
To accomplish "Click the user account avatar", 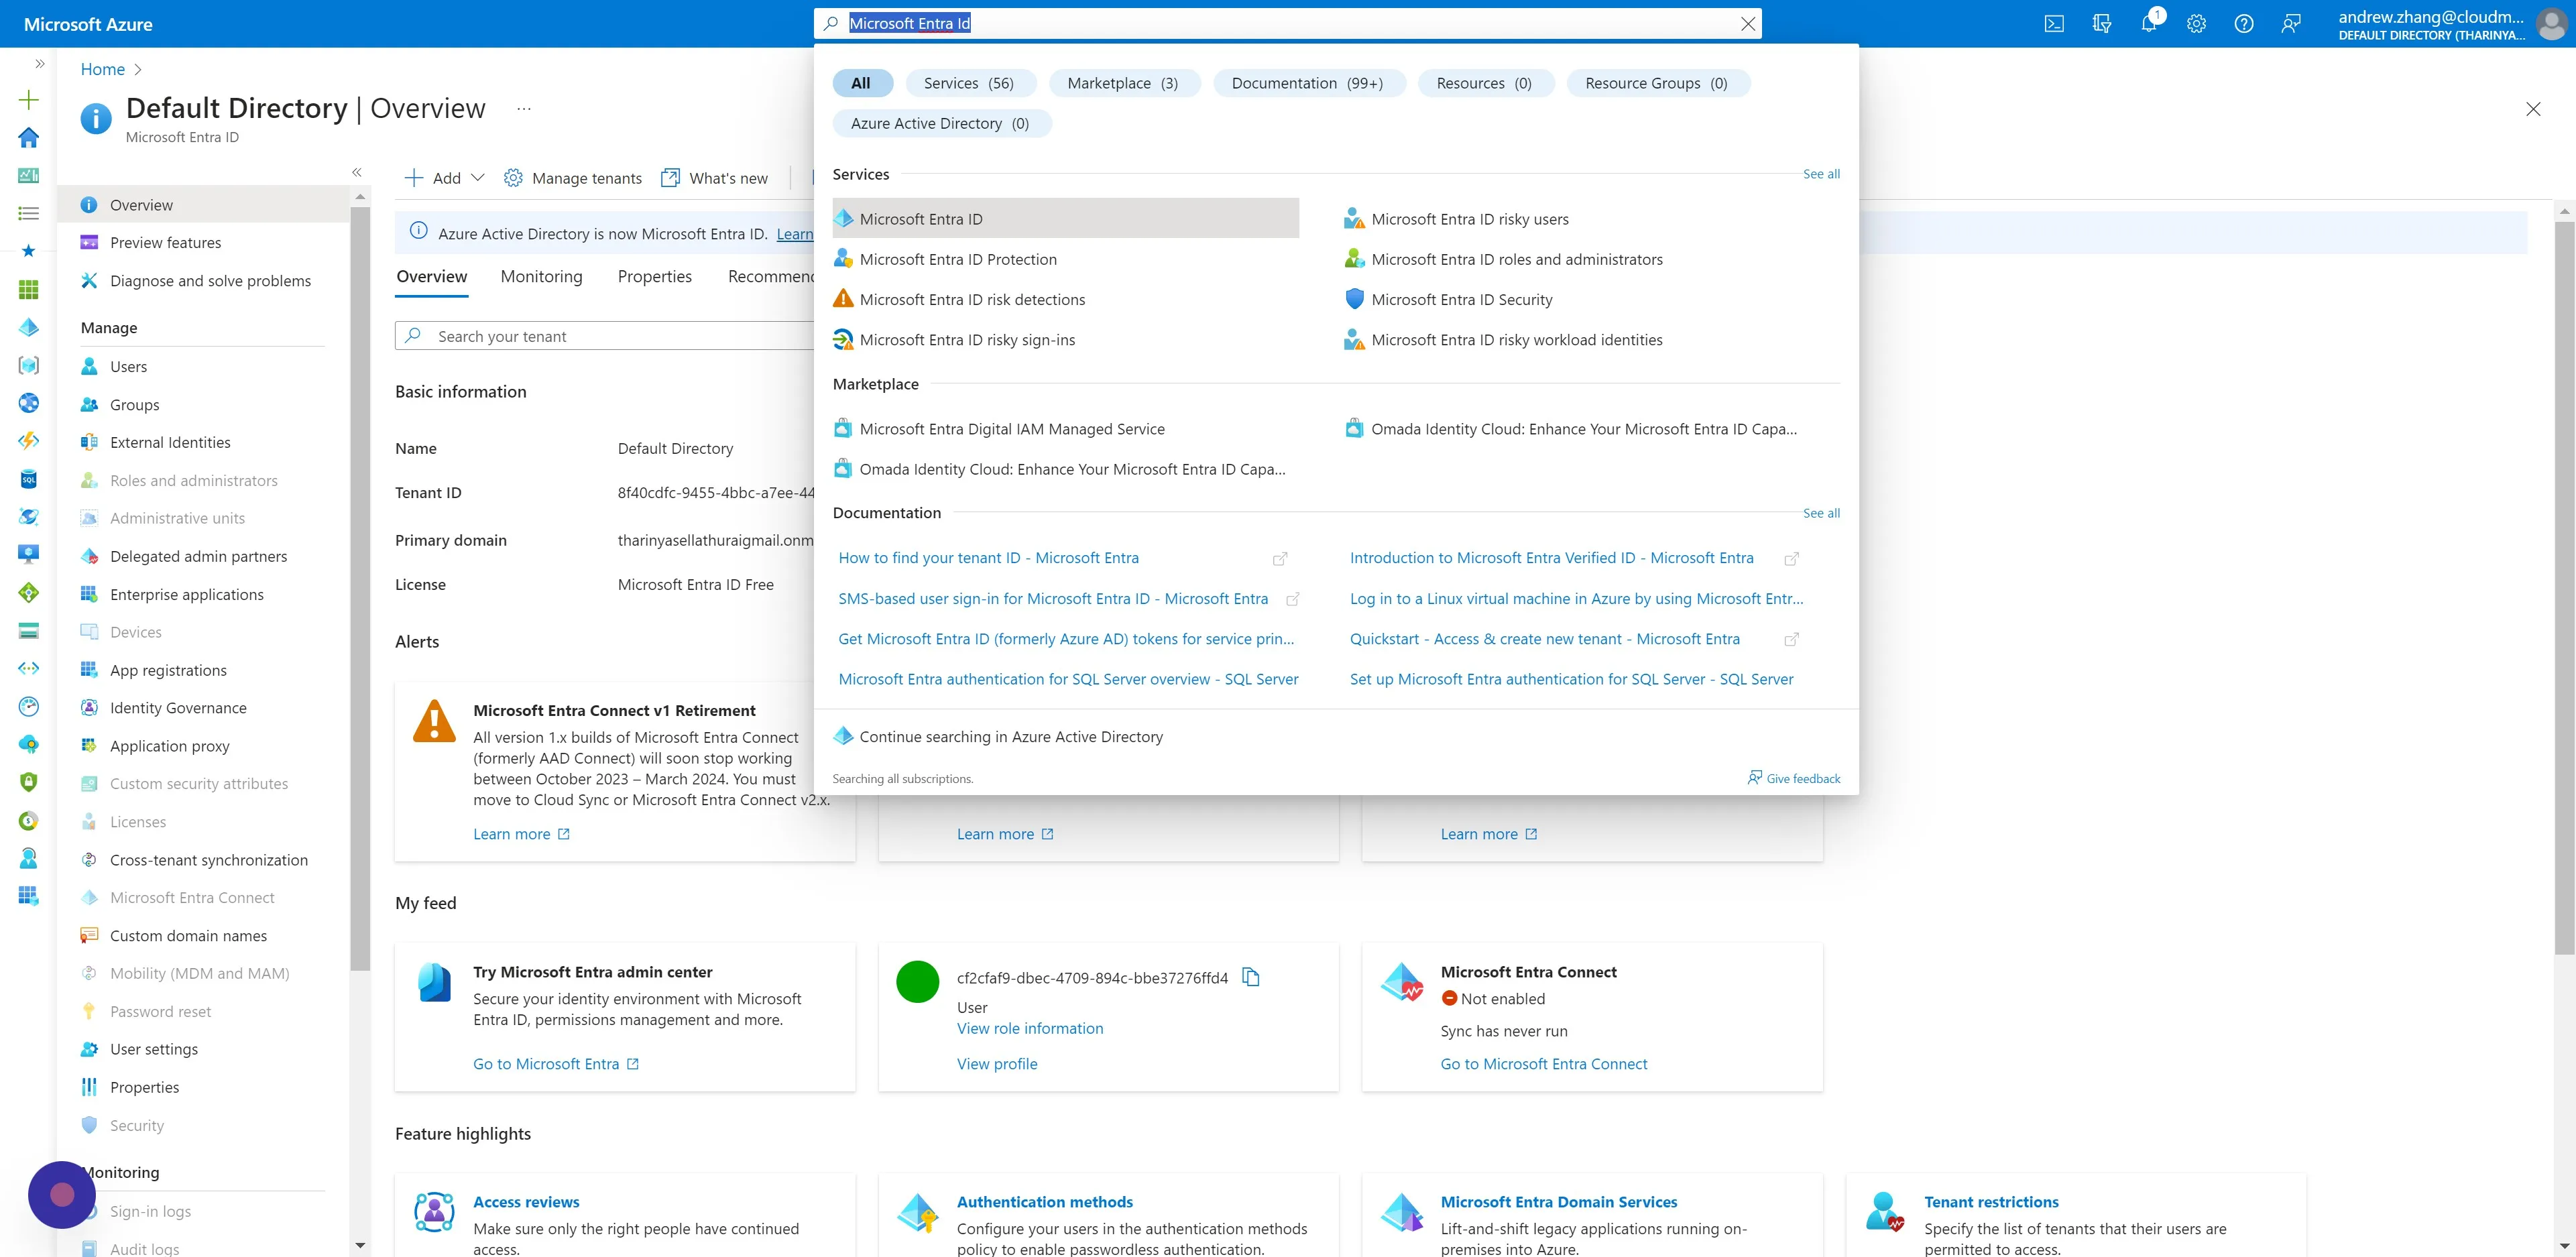I will tap(2551, 24).
